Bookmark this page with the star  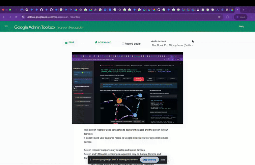click(219, 17)
